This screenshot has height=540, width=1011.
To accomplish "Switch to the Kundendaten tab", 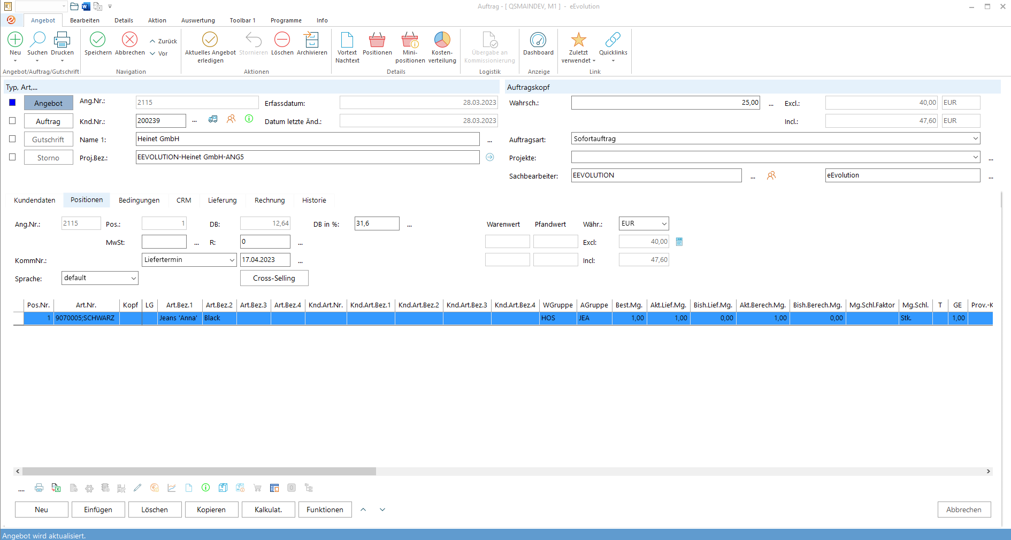I will point(35,200).
